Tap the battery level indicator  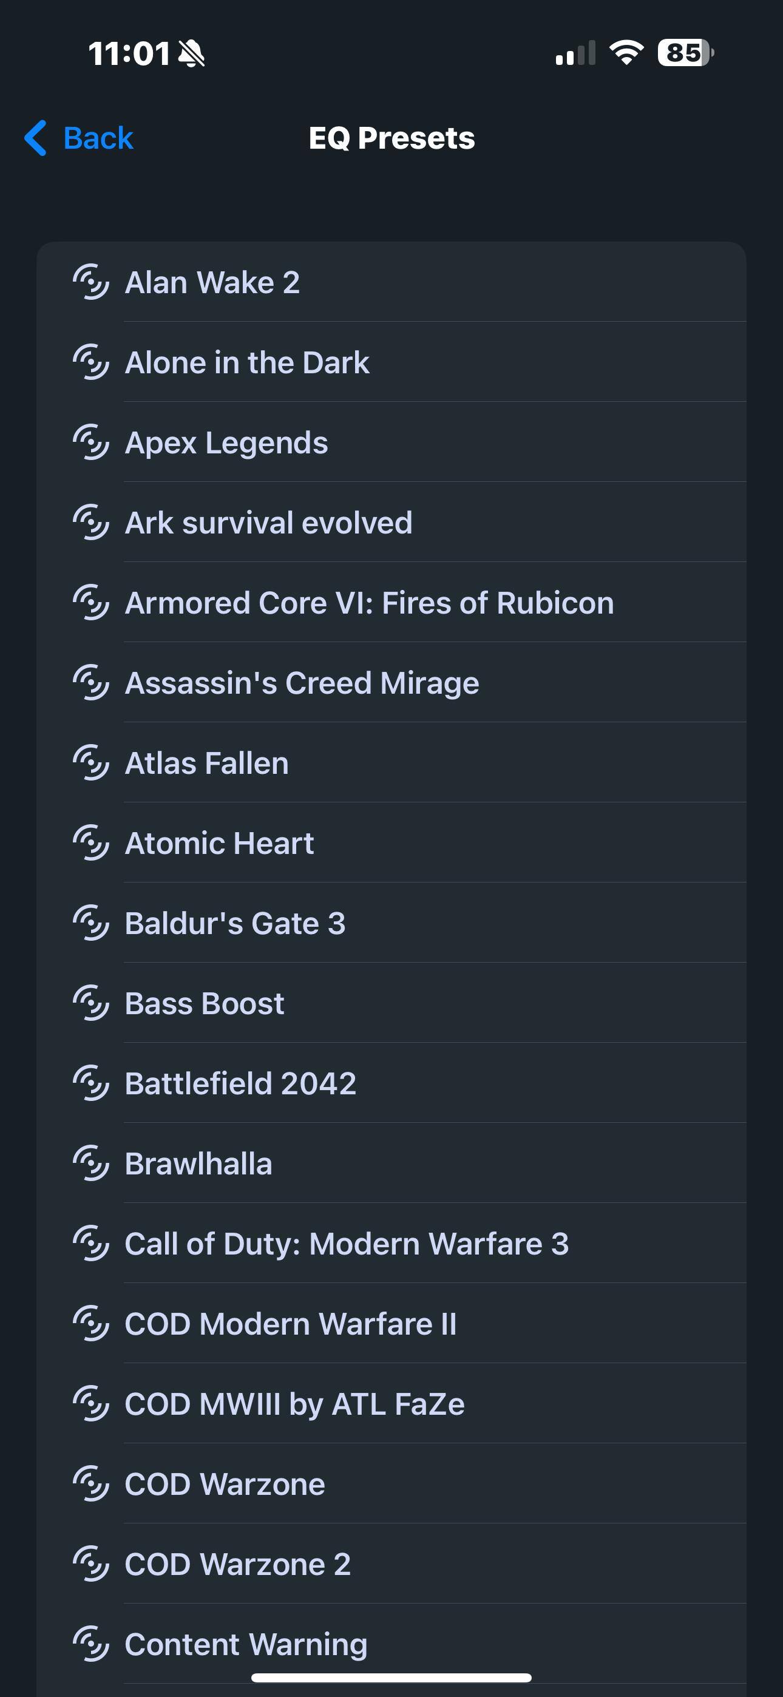pos(685,53)
